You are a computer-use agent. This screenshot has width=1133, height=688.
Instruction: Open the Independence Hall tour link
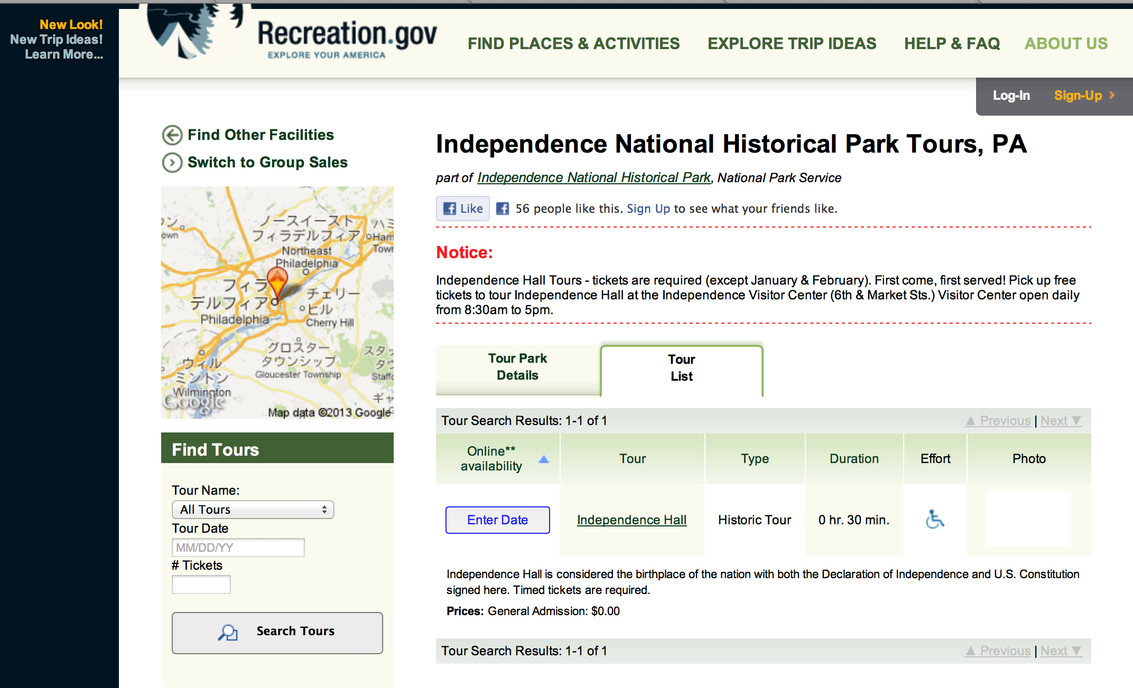pos(632,520)
